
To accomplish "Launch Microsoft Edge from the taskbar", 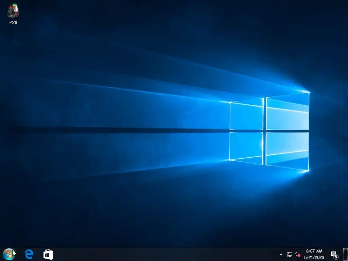I will click(29, 254).
